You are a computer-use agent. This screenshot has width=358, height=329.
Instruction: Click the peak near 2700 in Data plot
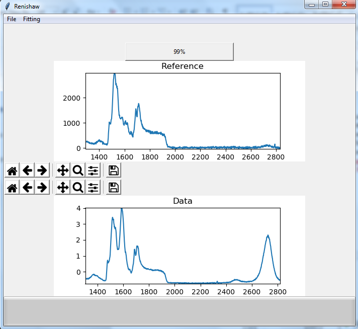(268, 236)
